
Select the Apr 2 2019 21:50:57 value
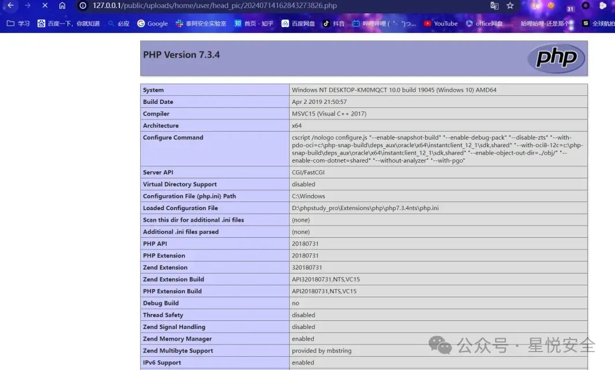[319, 102]
